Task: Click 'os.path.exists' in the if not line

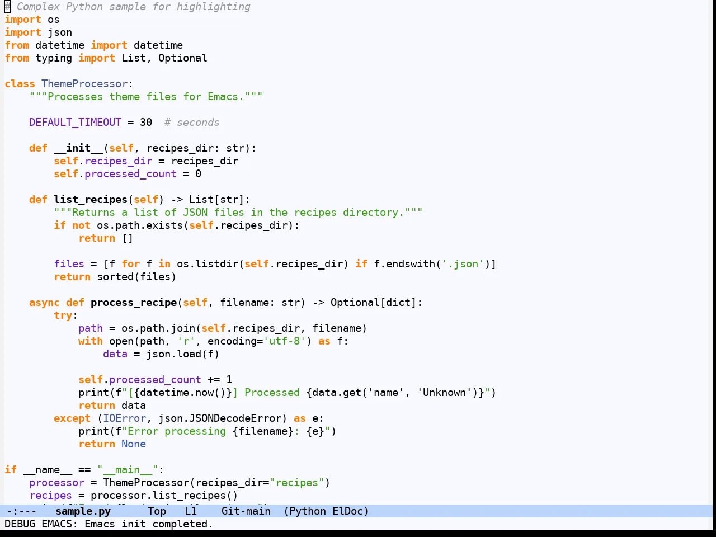Action: pos(140,225)
